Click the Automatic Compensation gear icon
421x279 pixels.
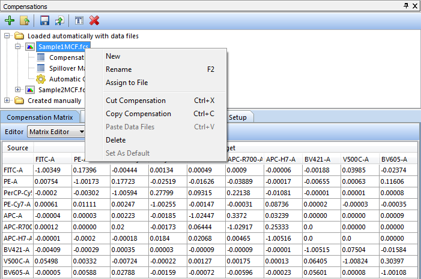tap(41, 79)
